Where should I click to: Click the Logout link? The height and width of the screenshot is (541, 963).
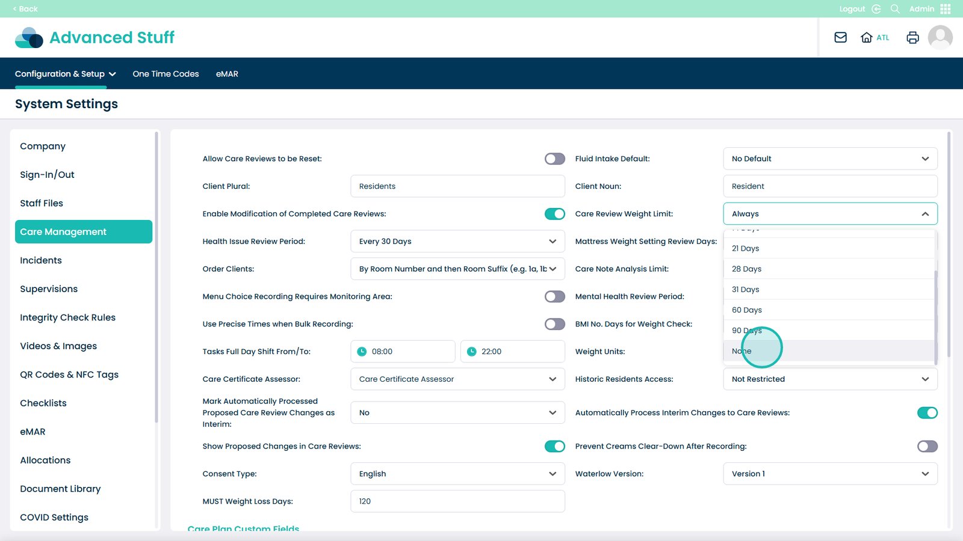point(852,9)
